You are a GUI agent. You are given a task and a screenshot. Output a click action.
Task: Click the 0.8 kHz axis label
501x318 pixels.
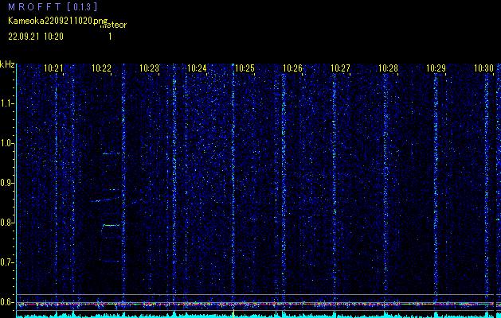[x=6, y=223]
